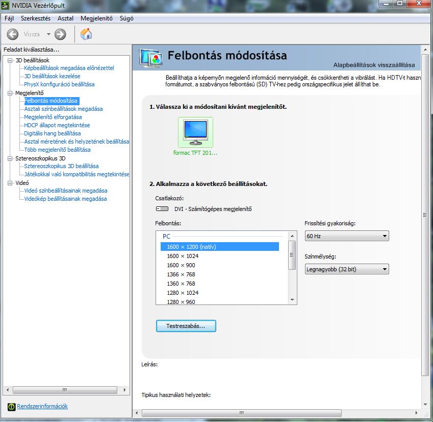Open Több megjelenítő beállítása
Image resolution: width=433 pixels, height=422 pixels.
pyautogui.click(x=57, y=150)
